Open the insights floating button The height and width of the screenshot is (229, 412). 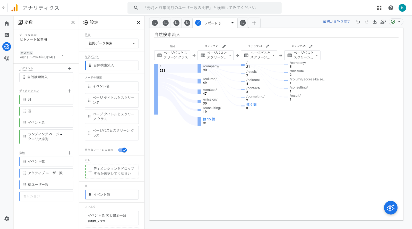(391, 208)
